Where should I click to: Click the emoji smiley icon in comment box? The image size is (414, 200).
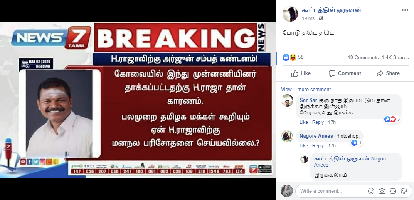371,191
